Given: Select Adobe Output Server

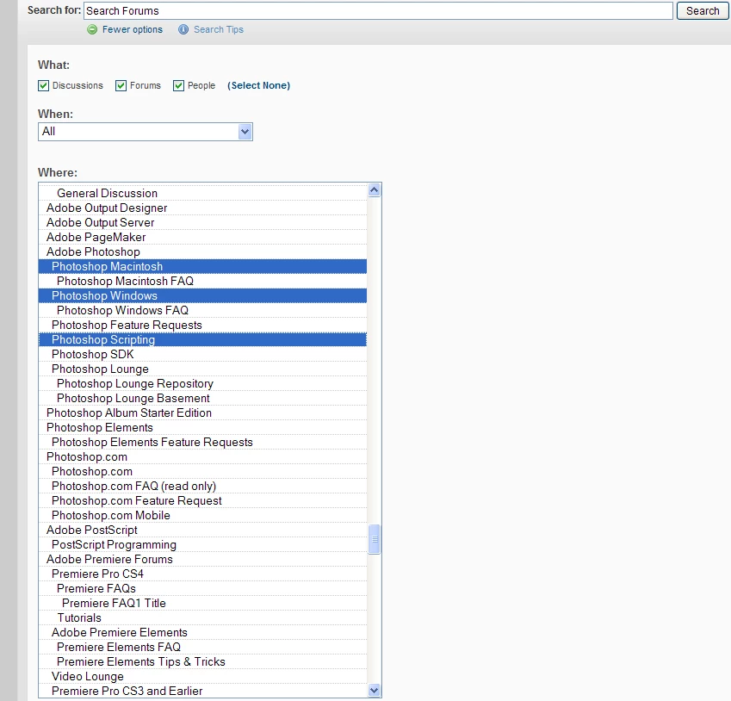Looking at the screenshot, I should [203, 222].
